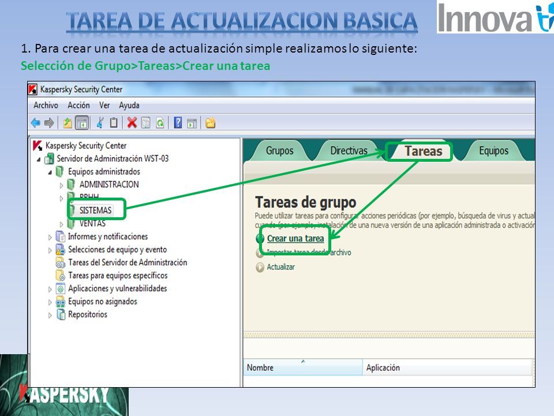This screenshot has height=416, width=554.
Task: Switch to the Tareas tab
Action: coord(423,151)
